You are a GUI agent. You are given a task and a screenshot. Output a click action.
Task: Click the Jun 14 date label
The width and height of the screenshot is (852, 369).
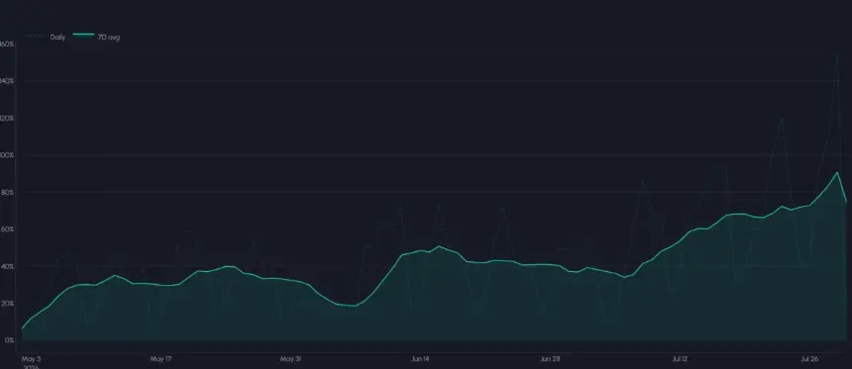(420, 359)
